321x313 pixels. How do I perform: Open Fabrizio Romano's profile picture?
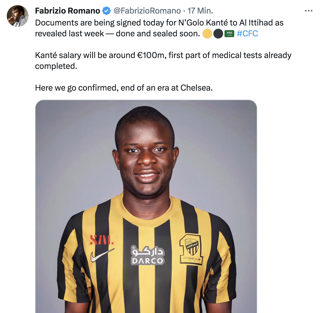pyautogui.click(x=18, y=16)
